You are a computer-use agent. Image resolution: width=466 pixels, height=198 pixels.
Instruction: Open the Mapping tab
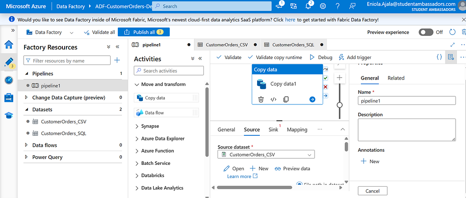pos(297,129)
